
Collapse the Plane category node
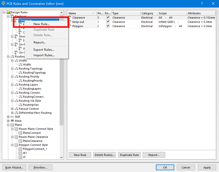(8, 125)
